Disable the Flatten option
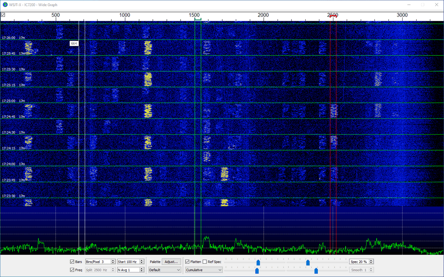Screen dimensions: 444x277 [188, 262]
